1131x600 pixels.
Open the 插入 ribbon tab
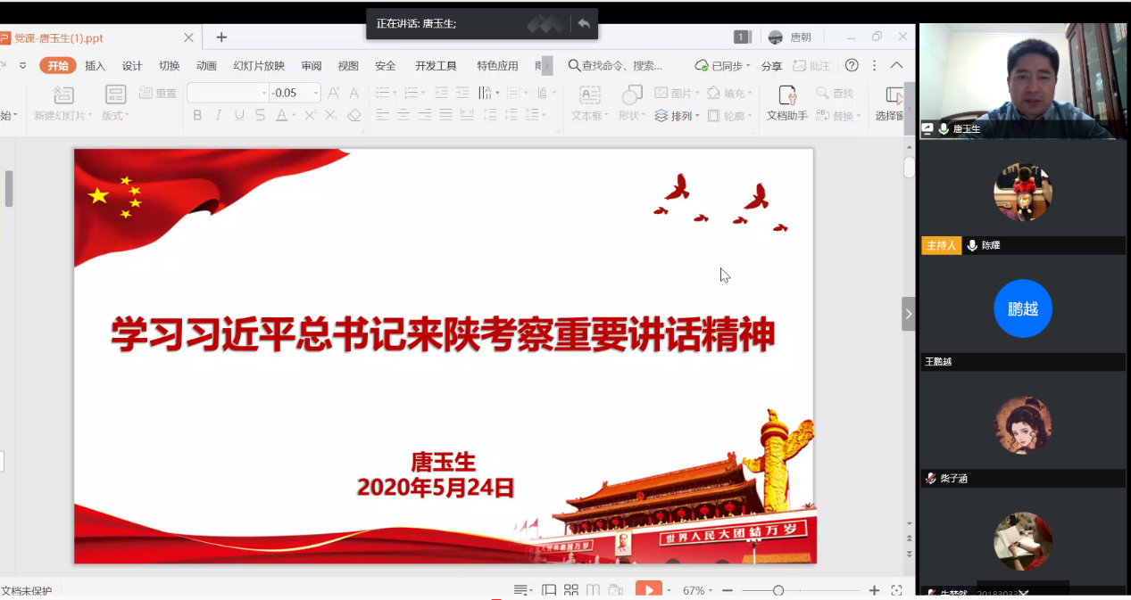click(x=95, y=65)
